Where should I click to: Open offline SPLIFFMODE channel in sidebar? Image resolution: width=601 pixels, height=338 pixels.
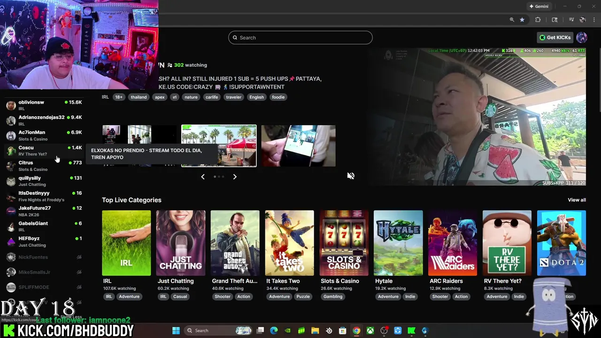[x=44, y=287]
